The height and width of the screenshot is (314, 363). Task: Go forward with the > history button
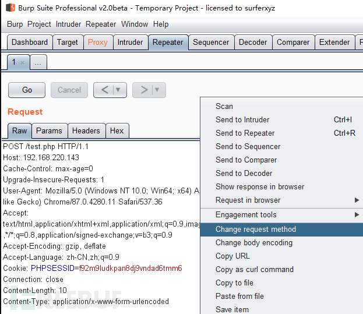click(144, 90)
